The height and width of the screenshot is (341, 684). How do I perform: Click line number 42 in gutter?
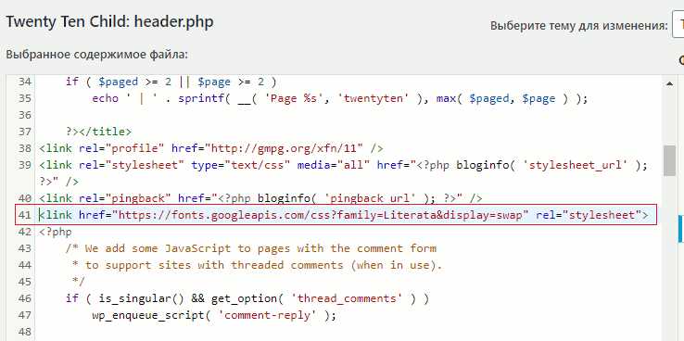coord(25,232)
